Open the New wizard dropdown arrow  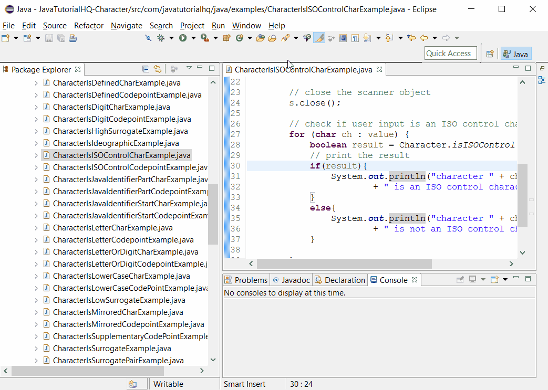pos(16,38)
